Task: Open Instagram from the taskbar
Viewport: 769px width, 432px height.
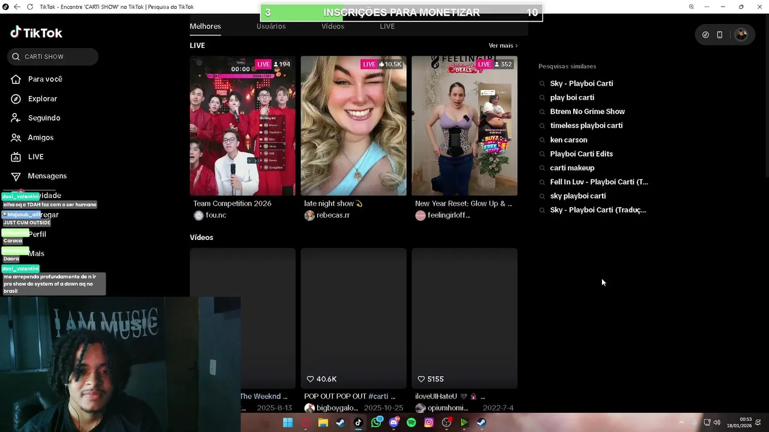Action: [x=428, y=422]
